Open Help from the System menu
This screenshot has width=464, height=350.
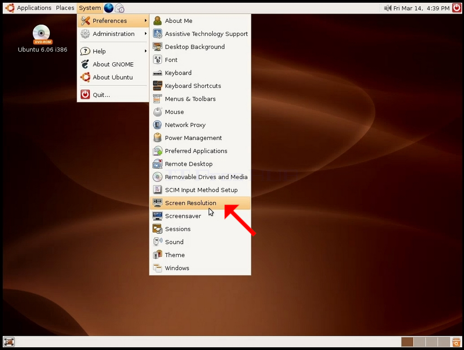pyautogui.click(x=113, y=51)
